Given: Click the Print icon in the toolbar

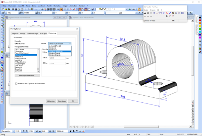Looking at the screenshot, I should 13,9.
